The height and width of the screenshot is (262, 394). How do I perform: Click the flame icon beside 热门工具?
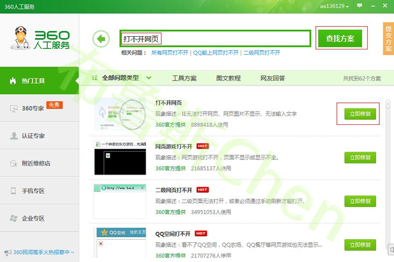(13, 81)
